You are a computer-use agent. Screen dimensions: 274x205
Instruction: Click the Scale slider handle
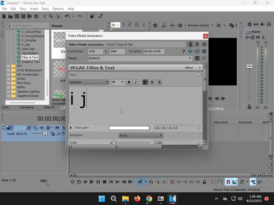pyautogui.click(x=113, y=143)
